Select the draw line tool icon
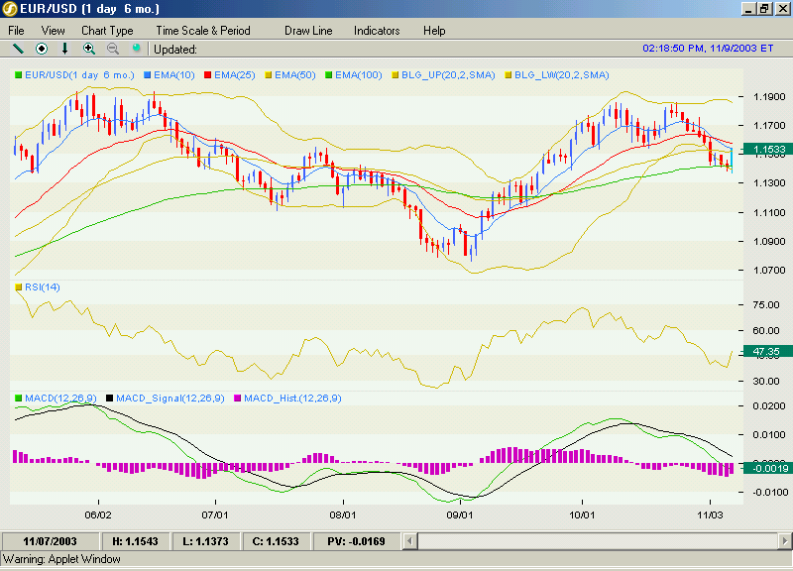The height and width of the screenshot is (571, 793). click(x=18, y=49)
